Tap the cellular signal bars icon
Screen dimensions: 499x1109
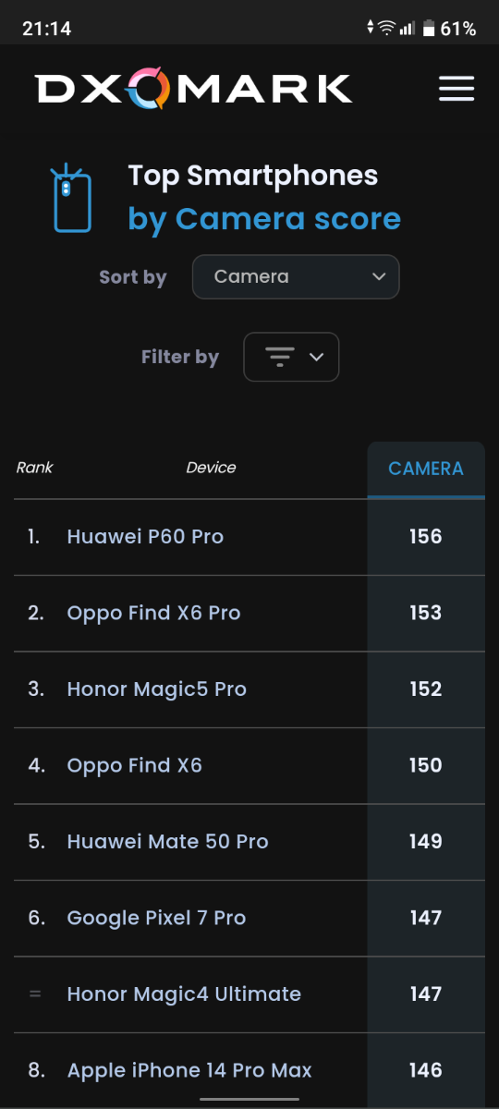tap(408, 29)
